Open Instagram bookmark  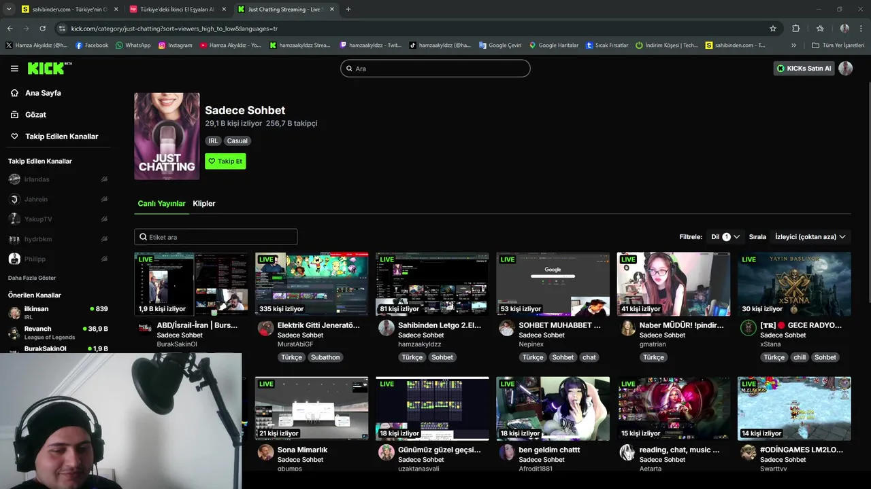pos(175,46)
